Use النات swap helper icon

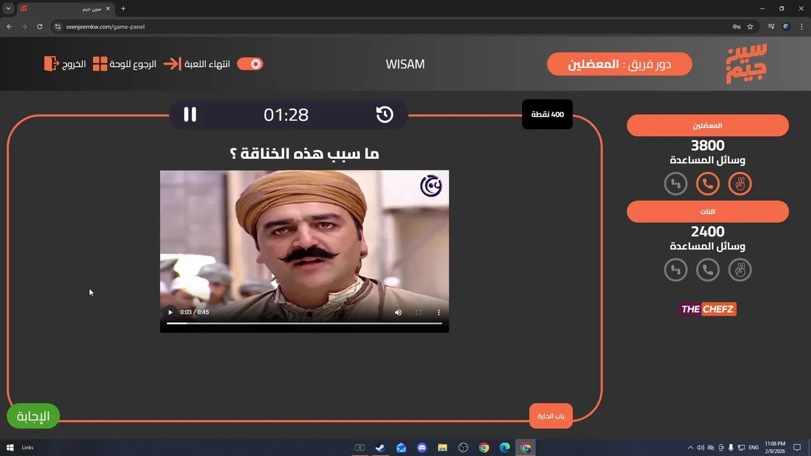675,270
